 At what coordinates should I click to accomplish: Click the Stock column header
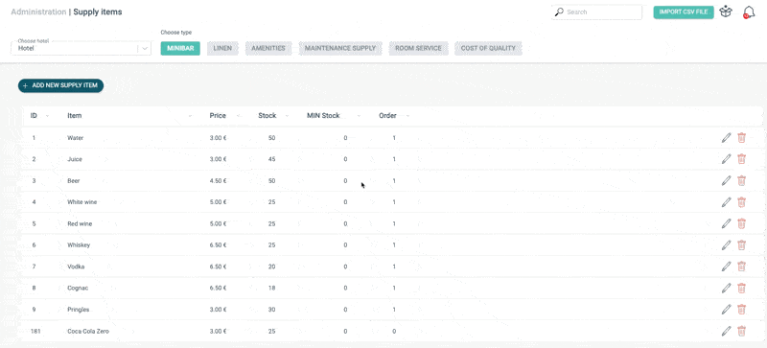tap(267, 116)
